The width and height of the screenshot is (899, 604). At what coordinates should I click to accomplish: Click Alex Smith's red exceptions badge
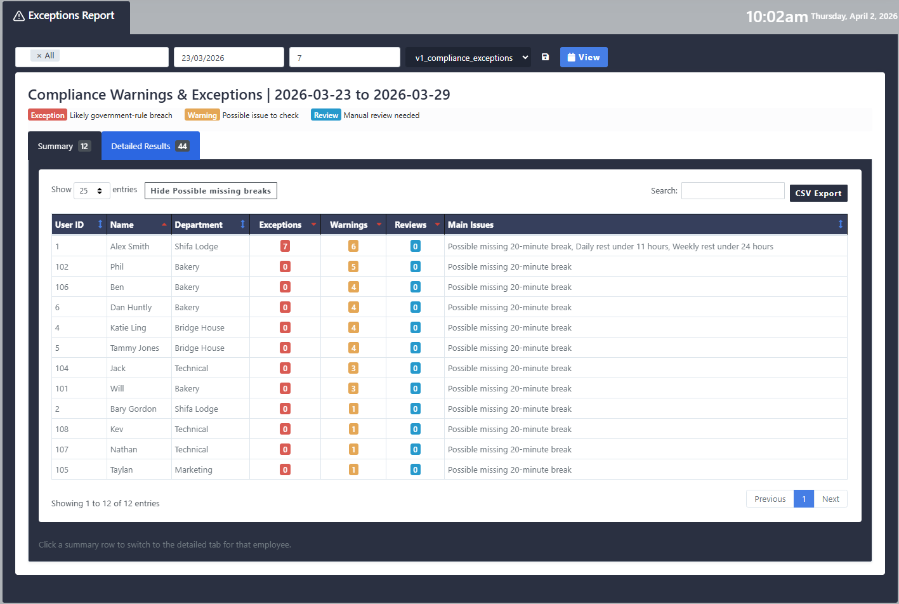click(x=285, y=247)
